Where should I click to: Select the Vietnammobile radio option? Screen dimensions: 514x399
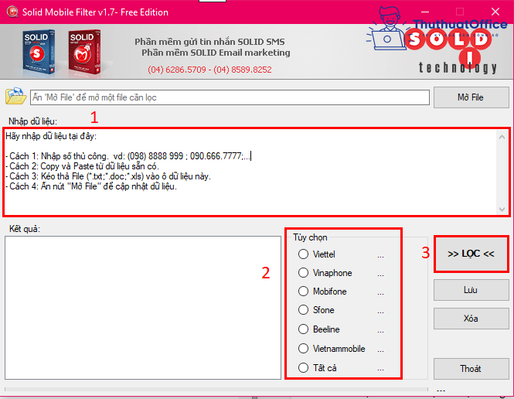(x=303, y=349)
